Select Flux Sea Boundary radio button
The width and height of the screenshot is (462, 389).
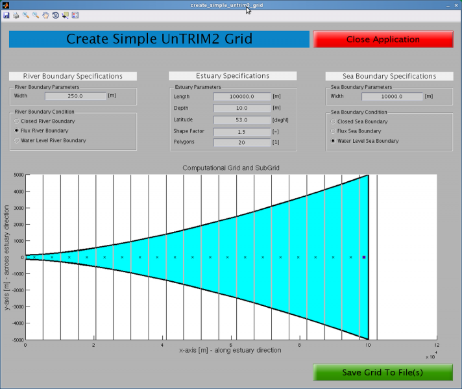point(334,131)
